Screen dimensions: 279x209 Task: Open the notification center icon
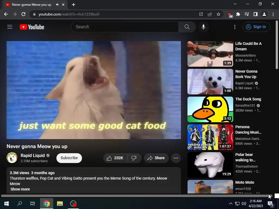click(x=271, y=204)
